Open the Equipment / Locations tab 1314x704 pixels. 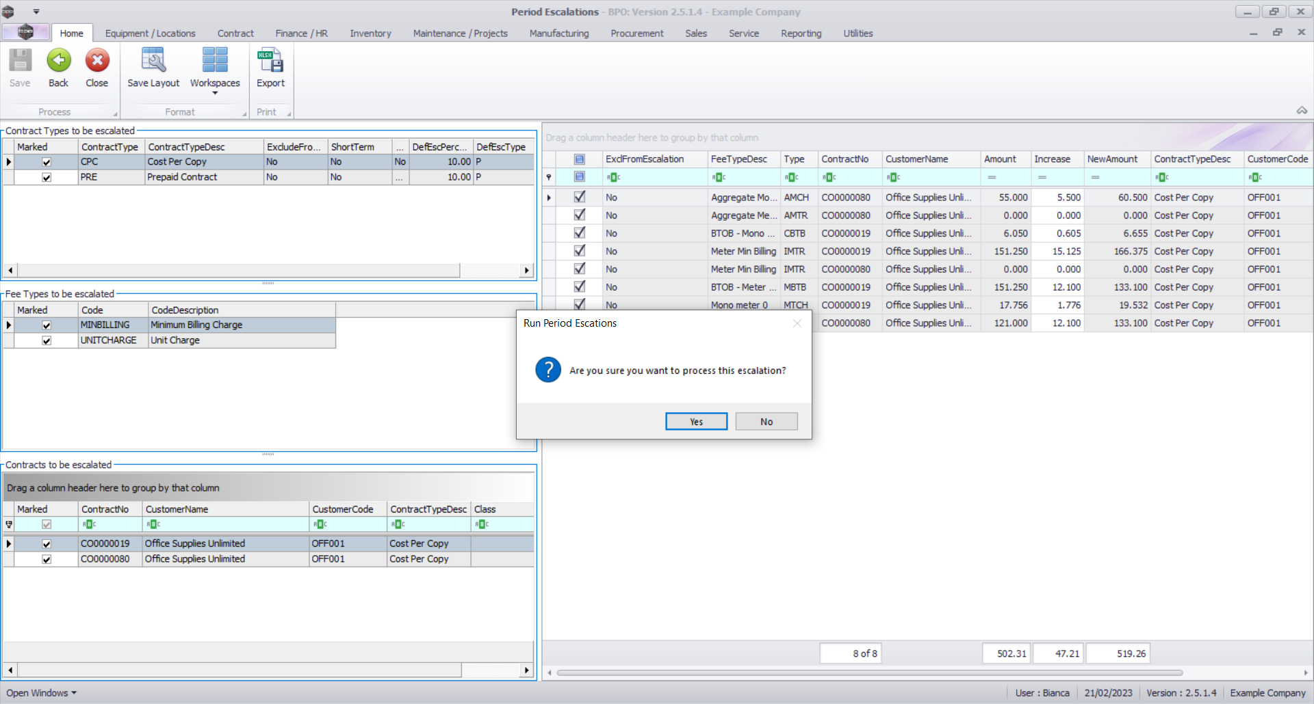(150, 33)
